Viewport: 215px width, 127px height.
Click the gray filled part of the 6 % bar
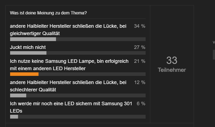(x=14, y=117)
